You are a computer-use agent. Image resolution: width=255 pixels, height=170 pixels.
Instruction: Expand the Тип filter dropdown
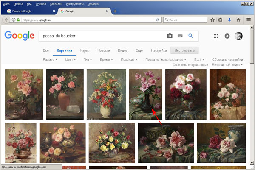tap(88, 59)
